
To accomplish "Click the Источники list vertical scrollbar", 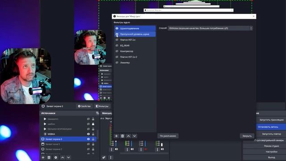I will (98, 134).
